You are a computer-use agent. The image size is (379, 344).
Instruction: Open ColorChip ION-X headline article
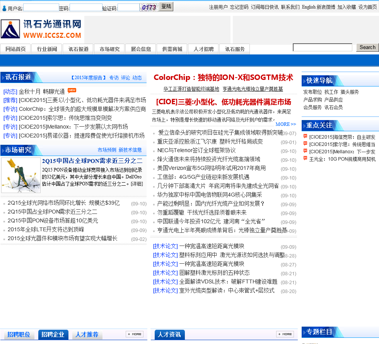click(224, 78)
